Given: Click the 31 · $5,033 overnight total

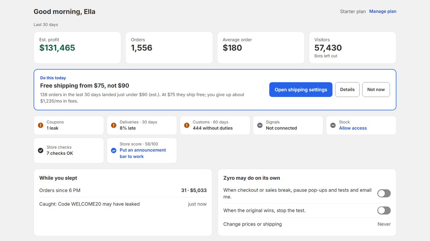Looking at the screenshot, I should point(194,190).
